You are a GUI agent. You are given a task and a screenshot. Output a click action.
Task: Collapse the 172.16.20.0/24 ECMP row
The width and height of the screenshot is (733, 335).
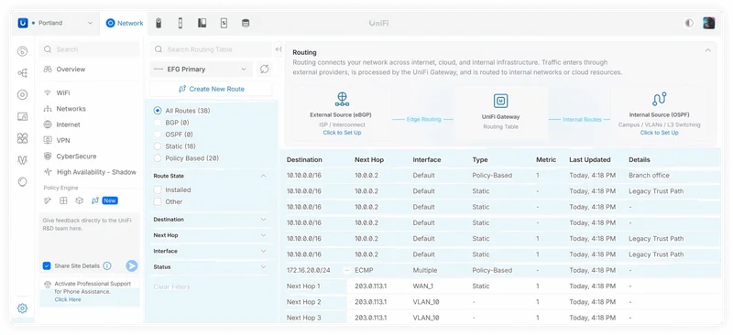[346, 270]
